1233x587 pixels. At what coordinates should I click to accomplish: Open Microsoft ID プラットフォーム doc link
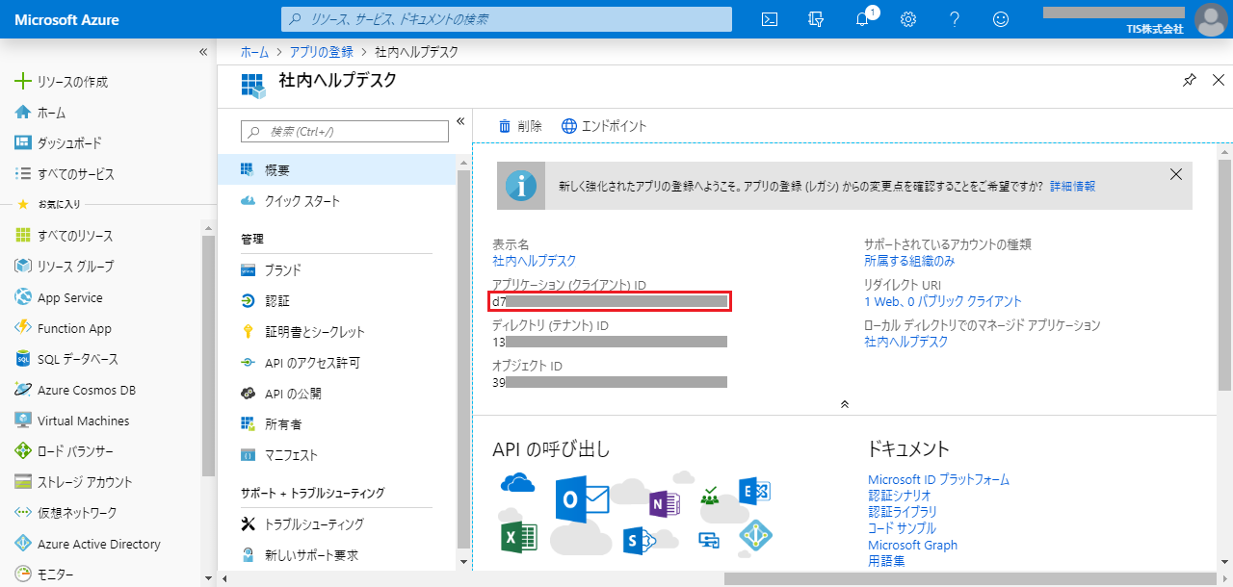click(938, 479)
